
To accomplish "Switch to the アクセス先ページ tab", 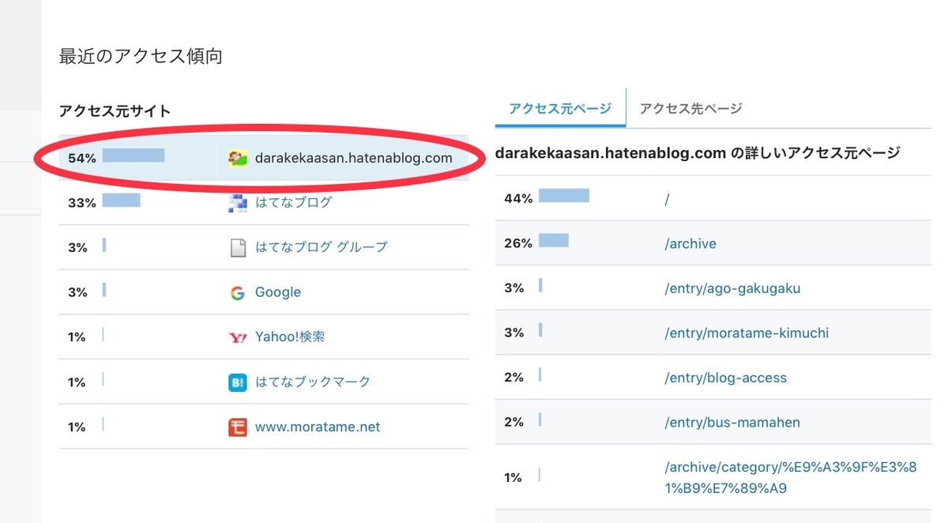I will (x=691, y=108).
